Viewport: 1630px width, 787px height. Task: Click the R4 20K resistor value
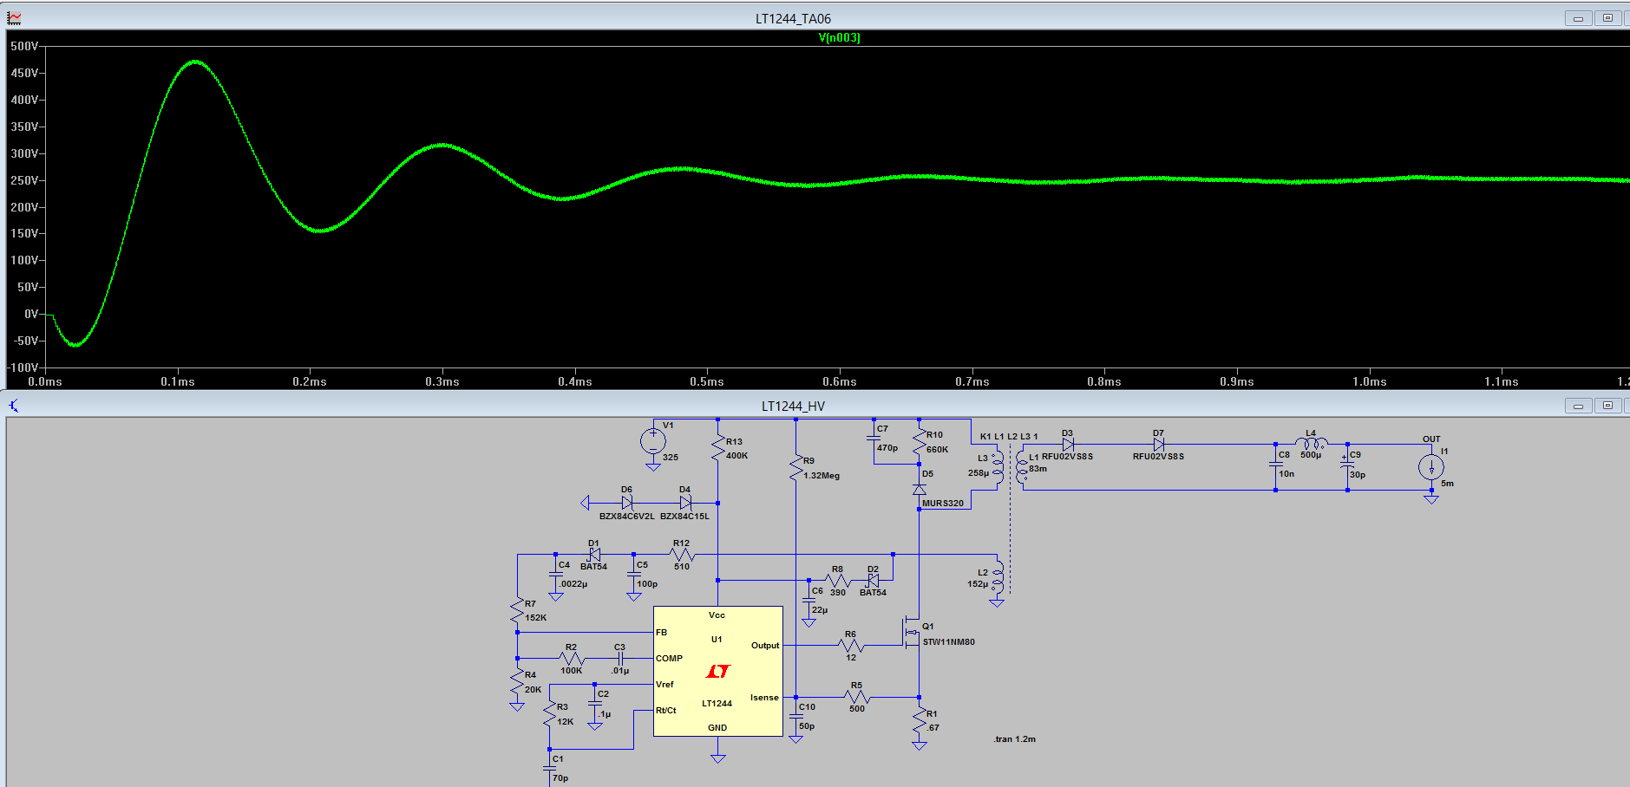click(533, 689)
